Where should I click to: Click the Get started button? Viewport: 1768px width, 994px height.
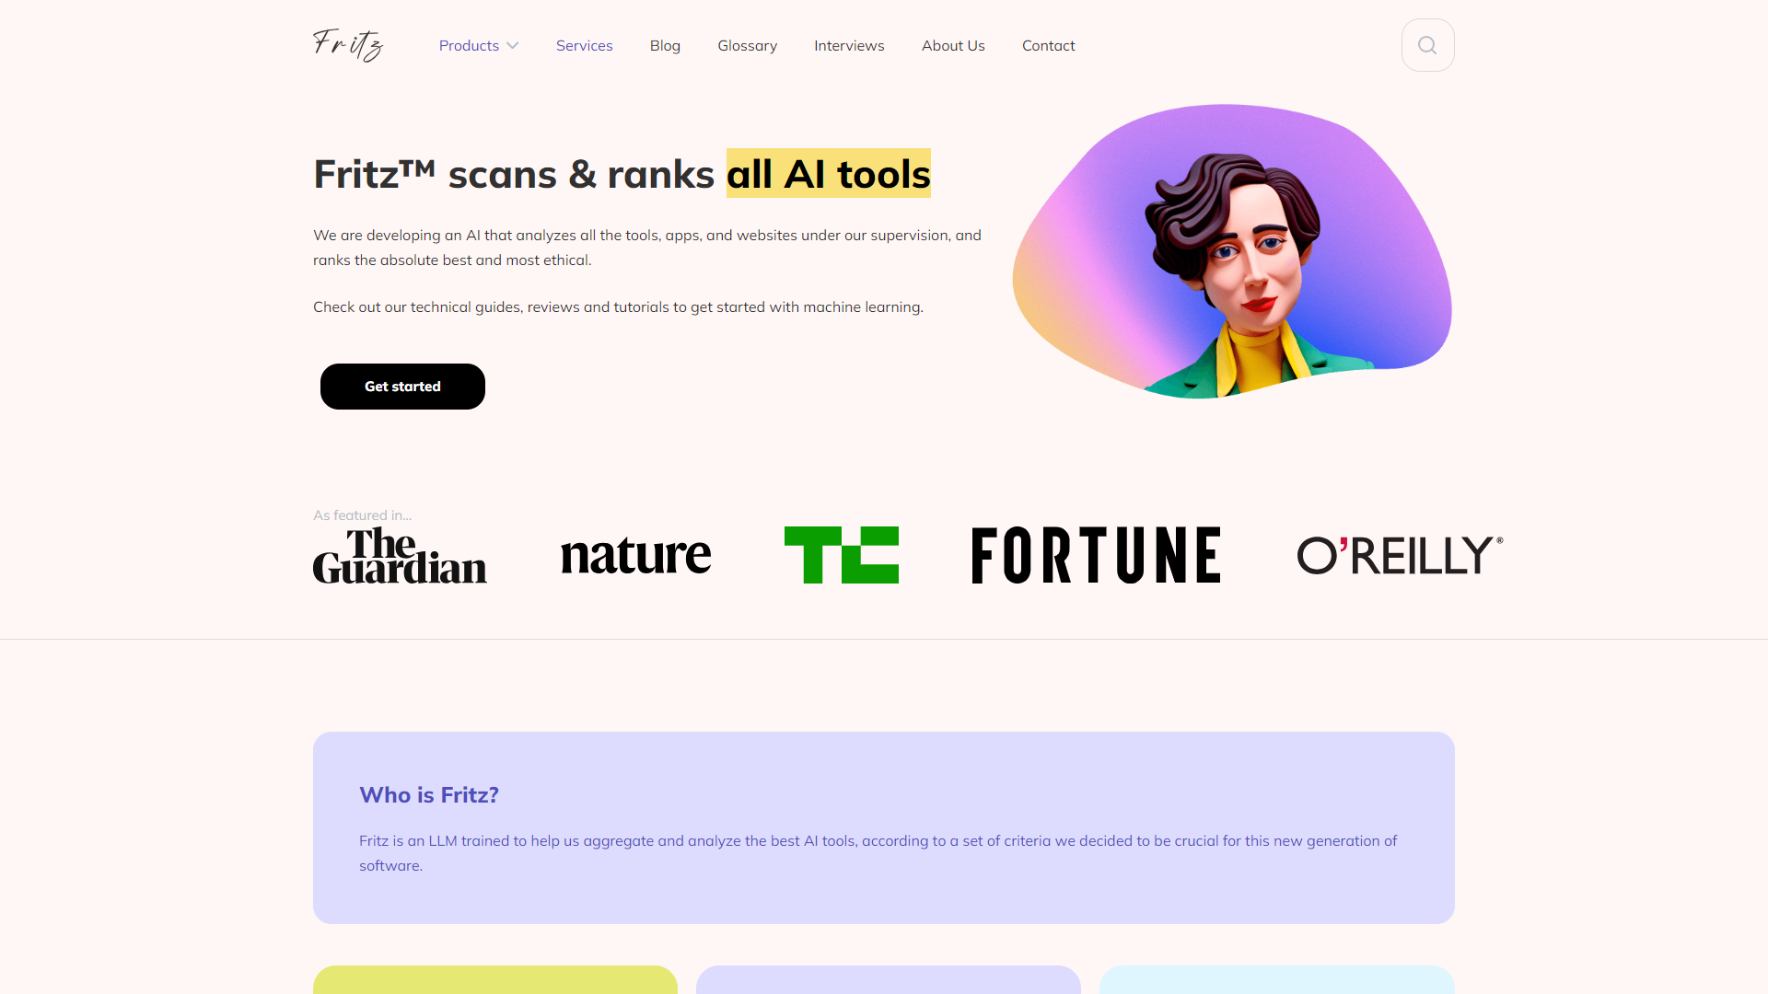401,386
